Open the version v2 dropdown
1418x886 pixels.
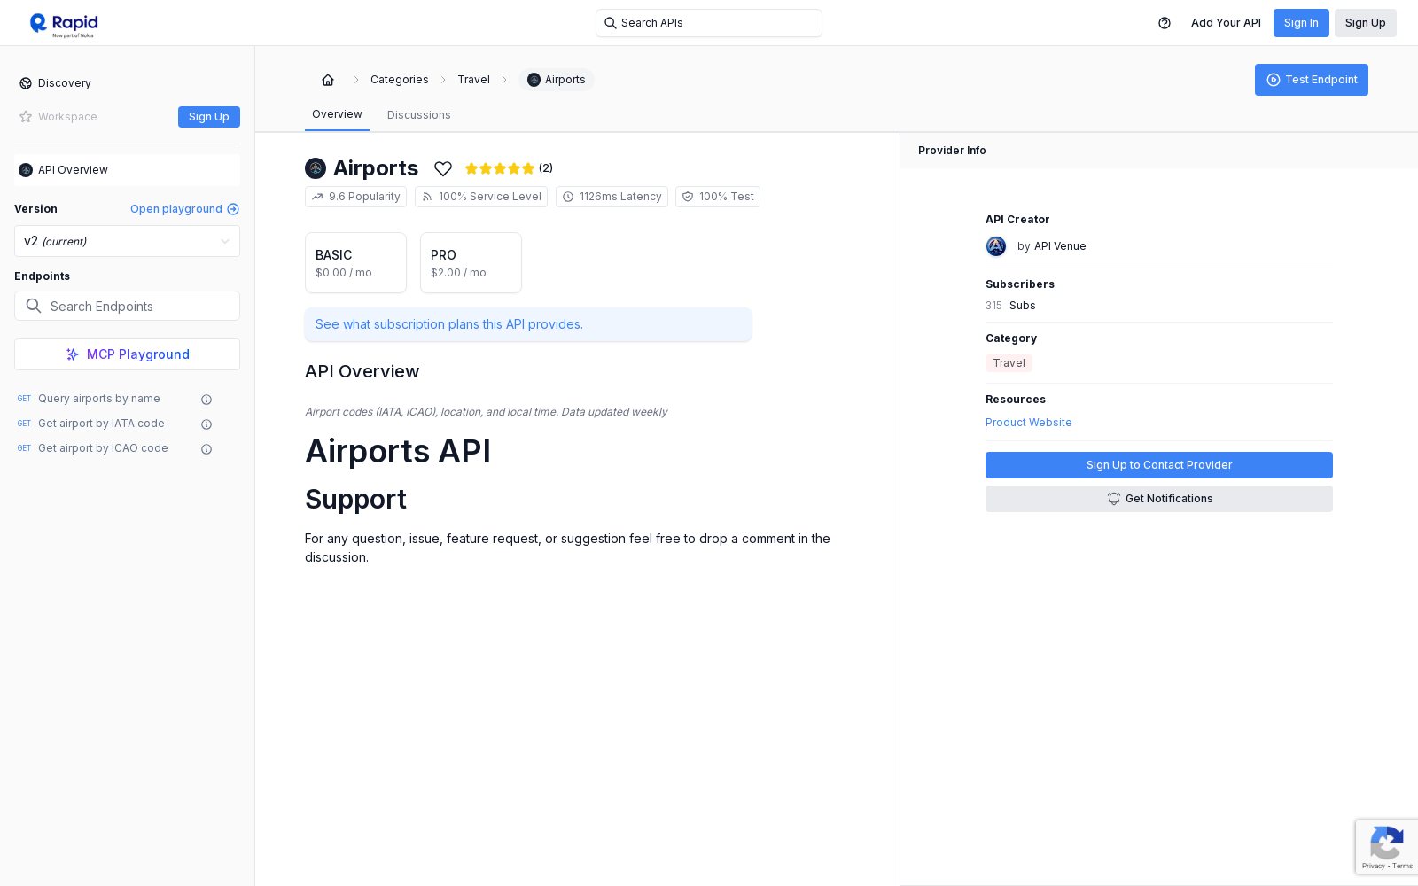point(127,241)
